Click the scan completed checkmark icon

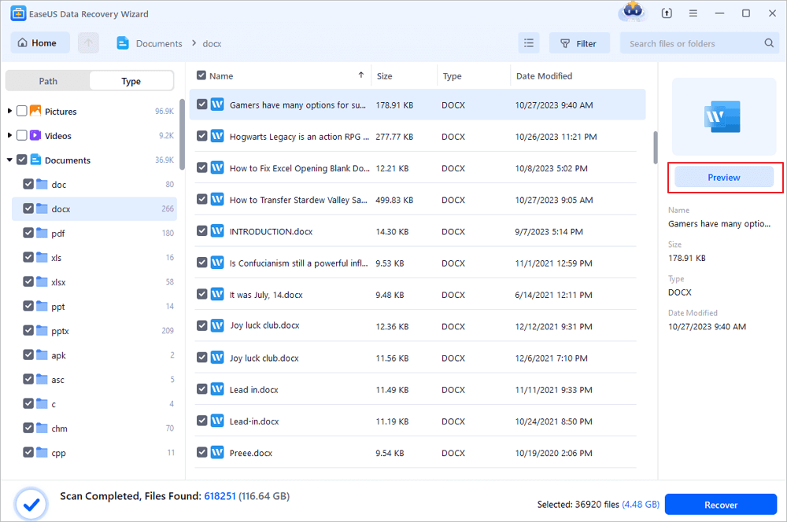pyautogui.click(x=31, y=504)
